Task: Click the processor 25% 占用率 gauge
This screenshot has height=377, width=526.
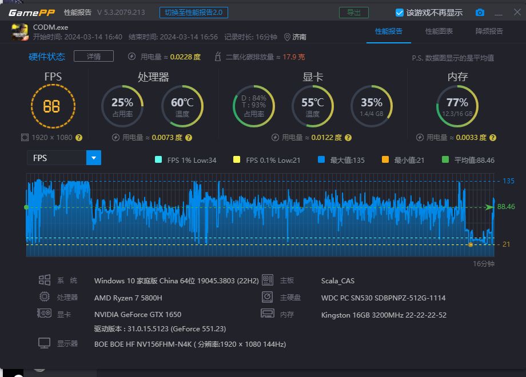Action: coord(122,106)
